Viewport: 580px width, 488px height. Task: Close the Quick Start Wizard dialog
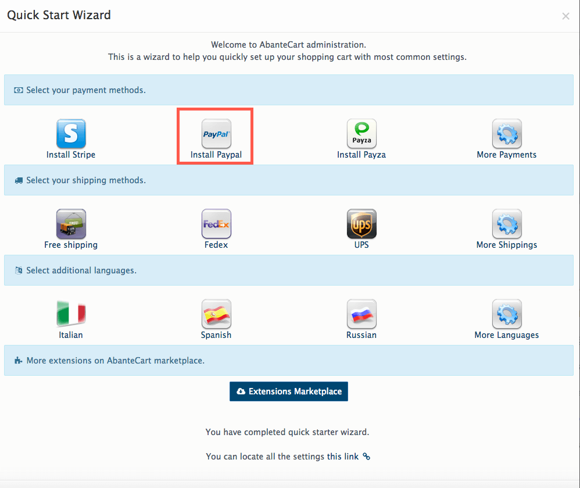click(x=565, y=16)
